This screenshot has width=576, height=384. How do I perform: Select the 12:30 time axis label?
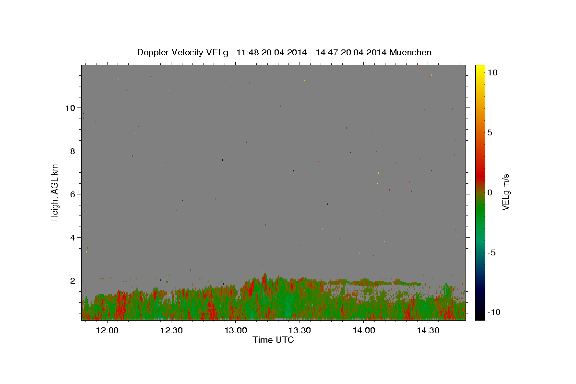pos(171,331)
